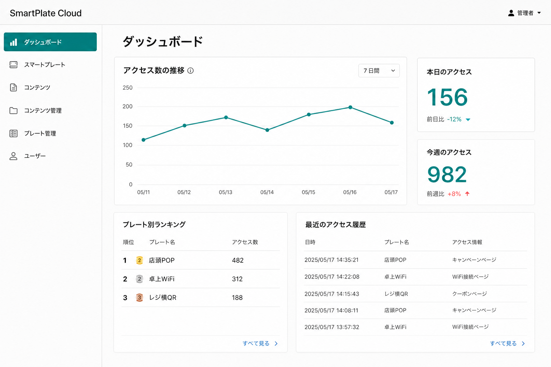Click the 2025/05/17 14:22:08 history entry
This screenshot has height=367, width=551.
pos(332,277)
